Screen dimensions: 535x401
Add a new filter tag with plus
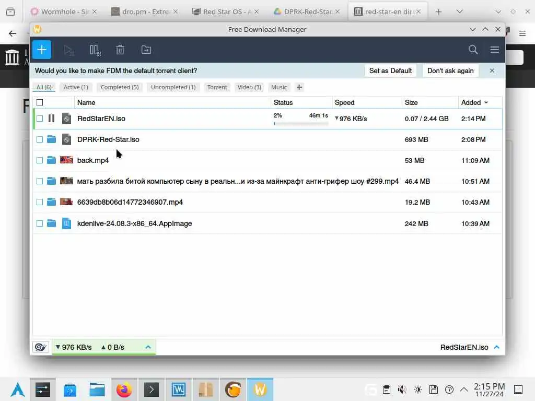pyautogui.click(x=299, y=87)
